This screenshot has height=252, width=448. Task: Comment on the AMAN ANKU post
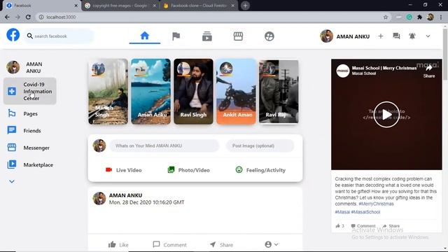click(x=169, y=244)
